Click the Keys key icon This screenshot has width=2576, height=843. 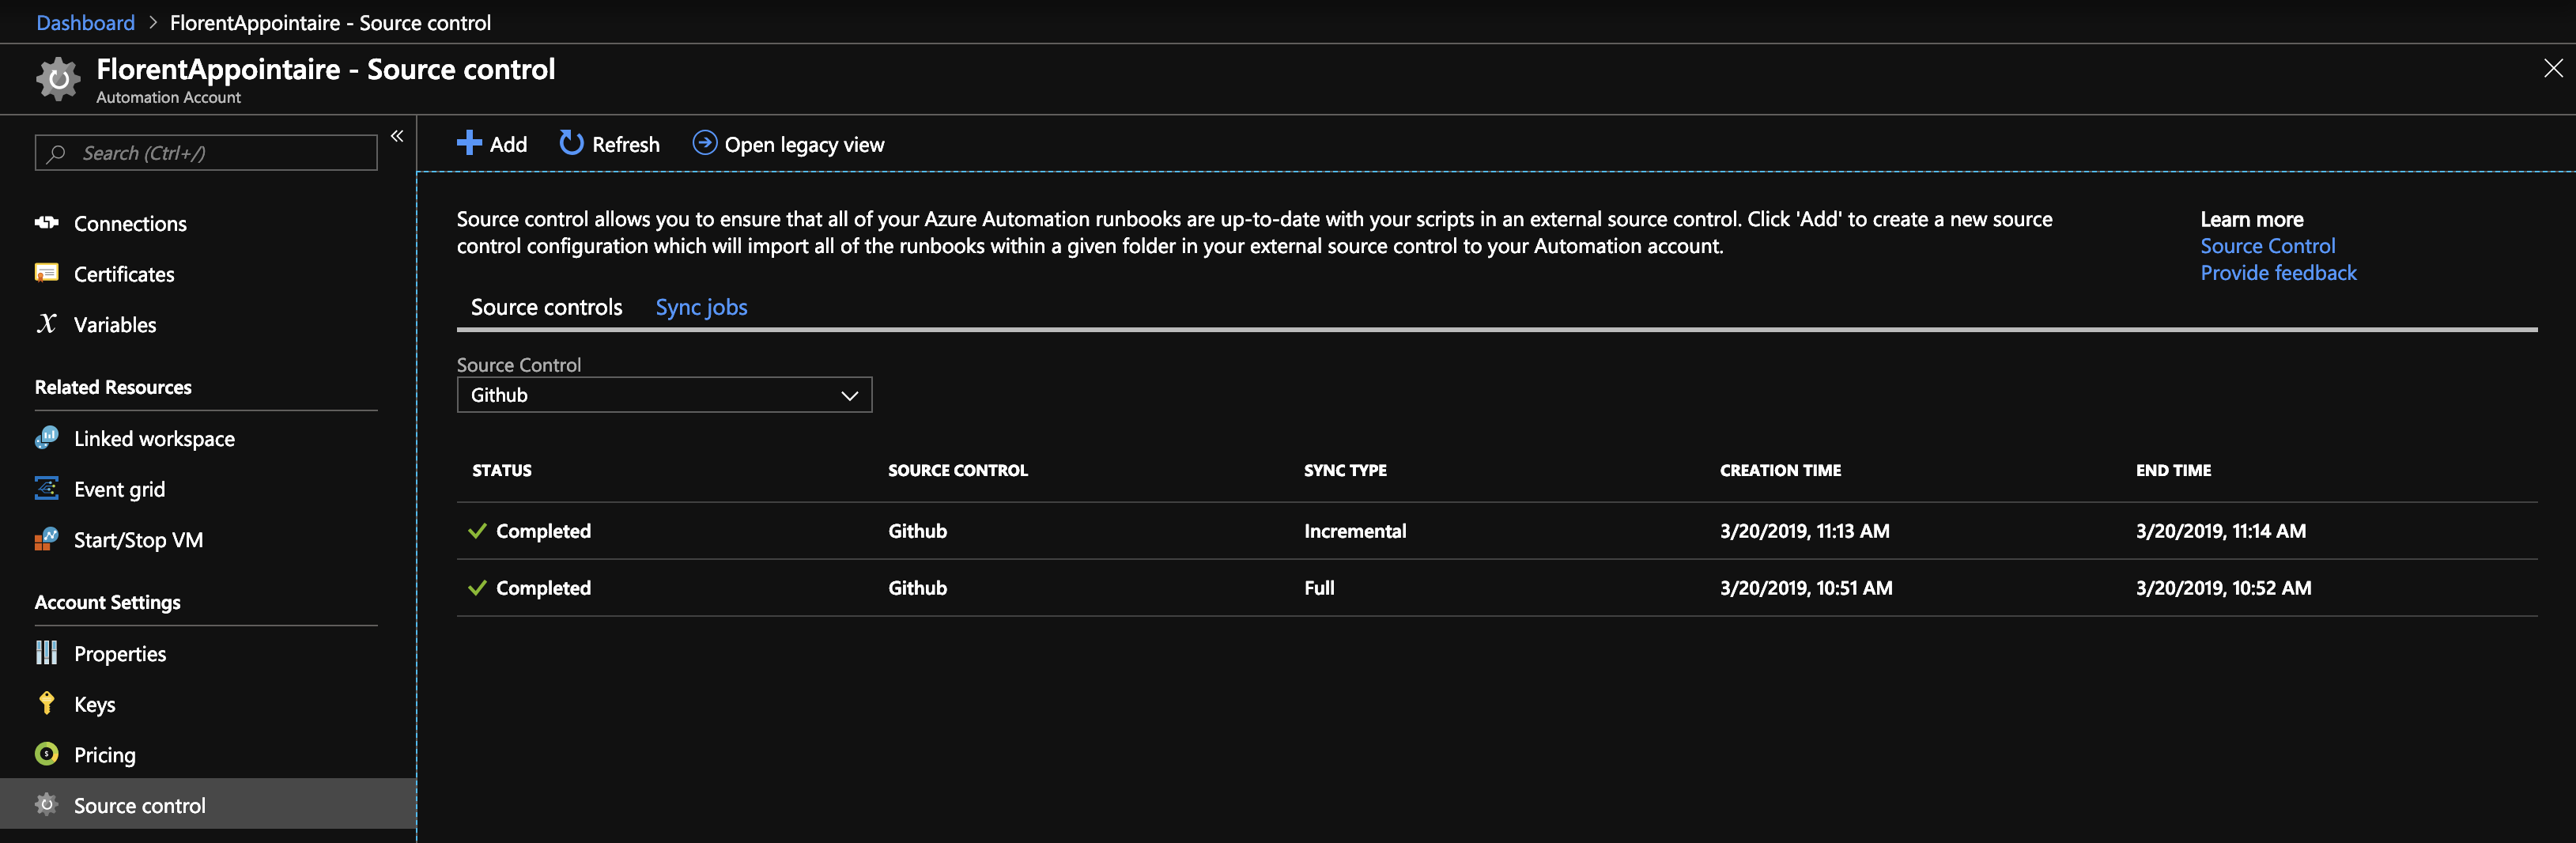click(x=46, y=703)
